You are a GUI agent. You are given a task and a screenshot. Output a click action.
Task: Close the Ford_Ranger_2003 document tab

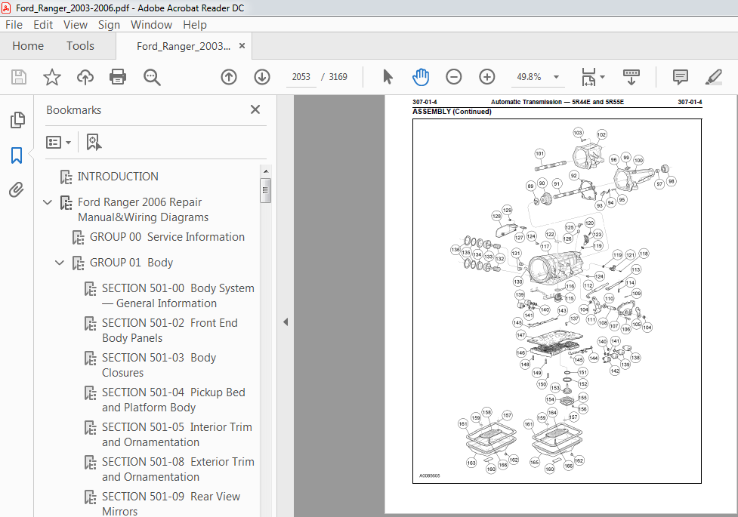coord(242,45)
